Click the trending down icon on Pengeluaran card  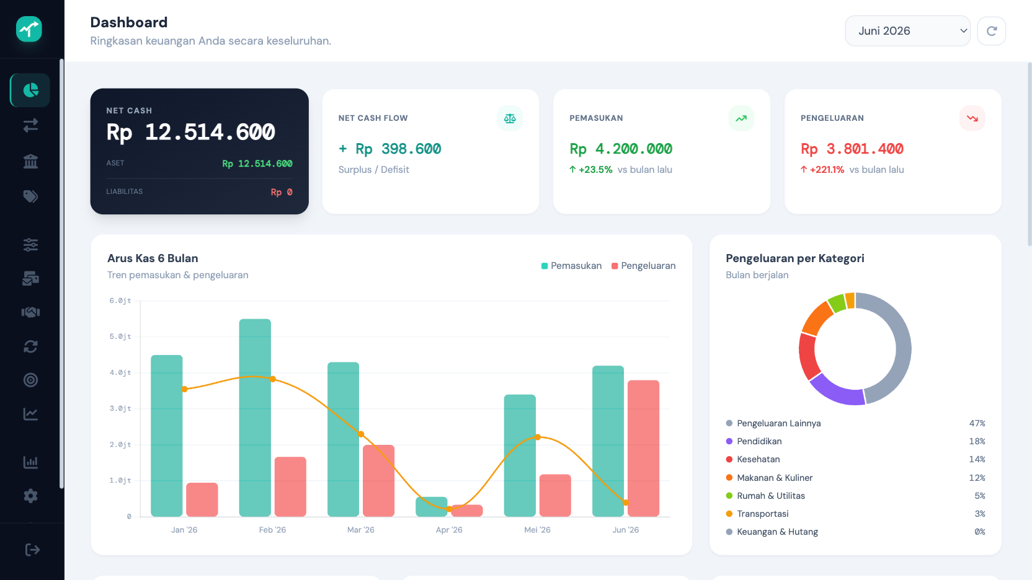(972, 118)
